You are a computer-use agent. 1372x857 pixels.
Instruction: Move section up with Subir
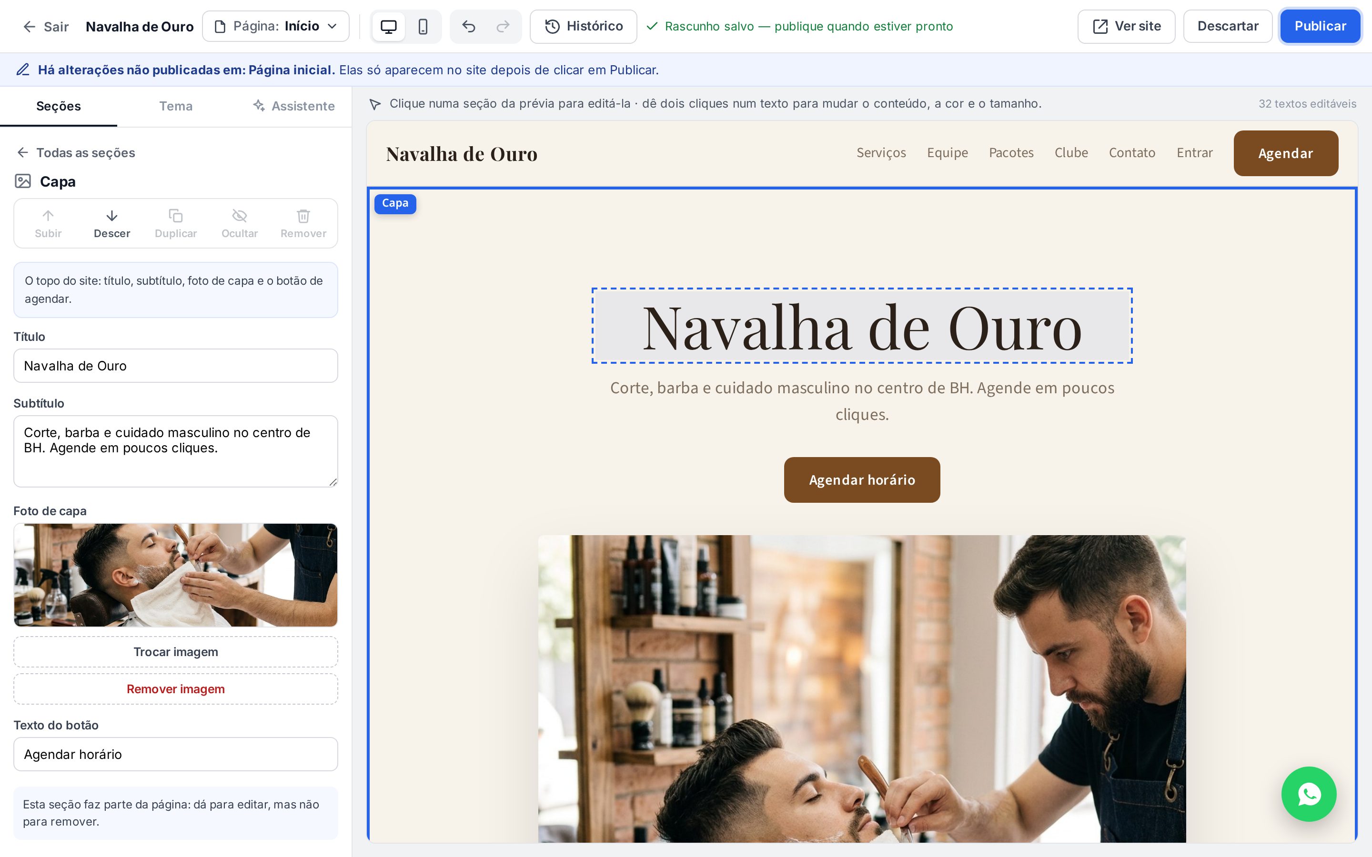pos(48,223)
